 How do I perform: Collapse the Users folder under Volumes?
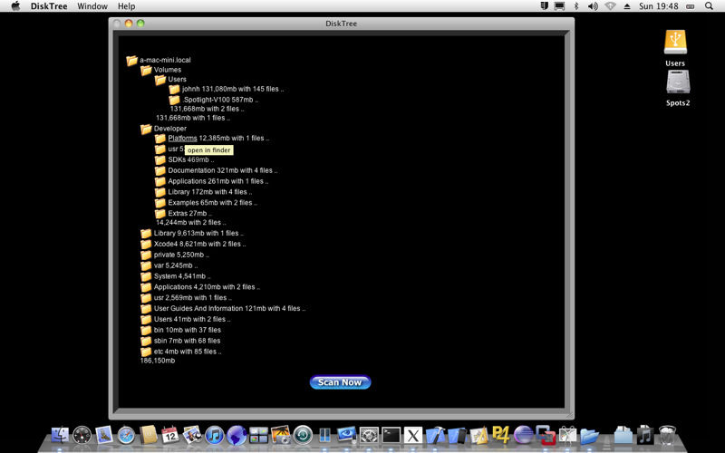click(x=160, y=80)
